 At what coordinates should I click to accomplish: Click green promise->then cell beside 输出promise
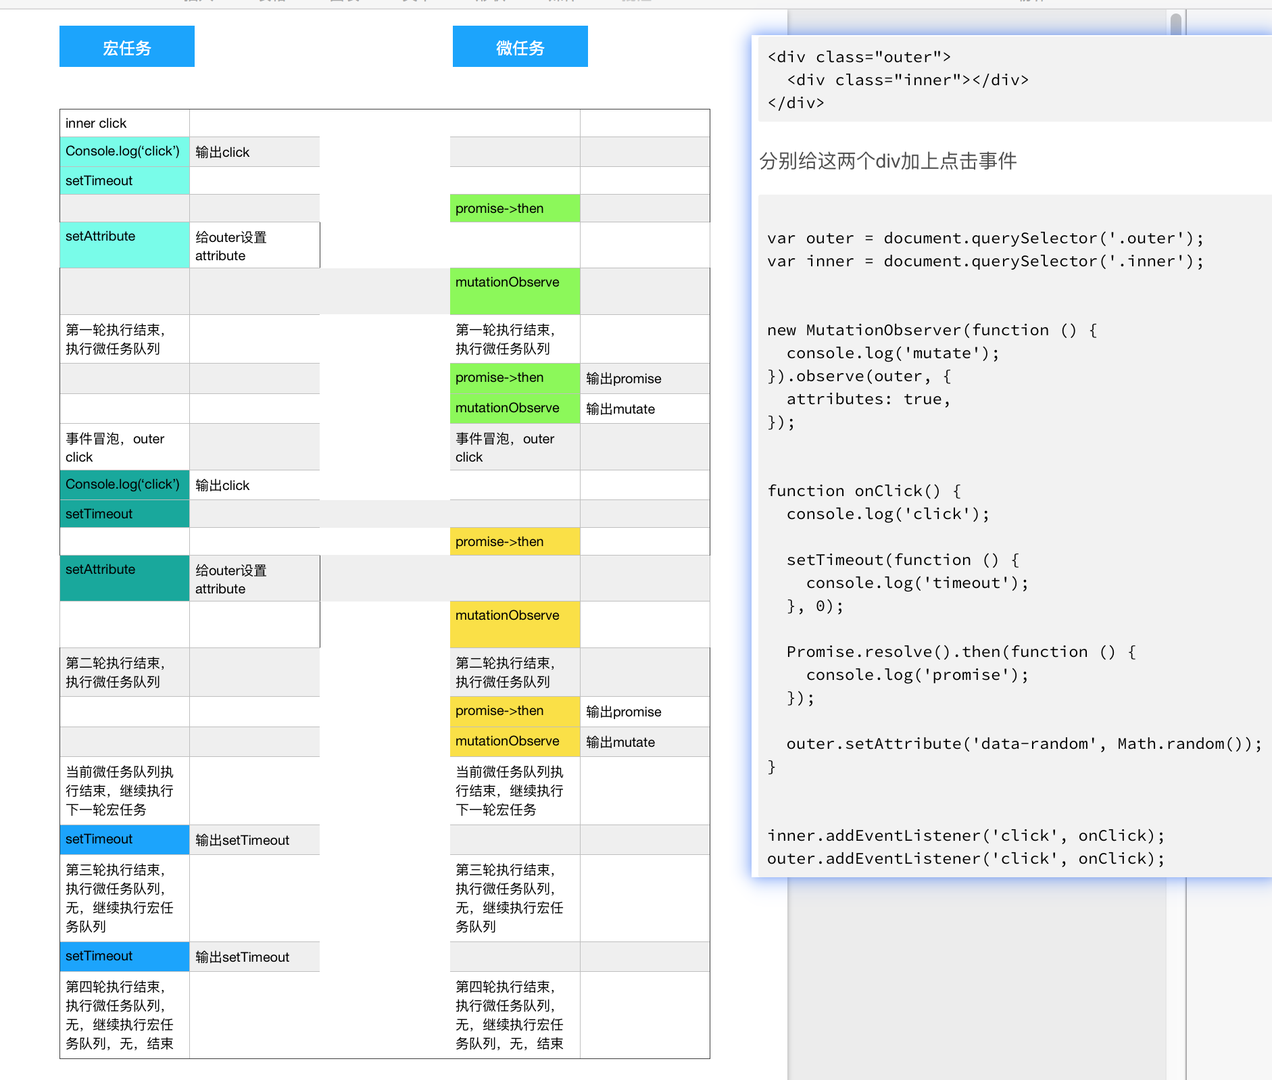tap(515, 378)
